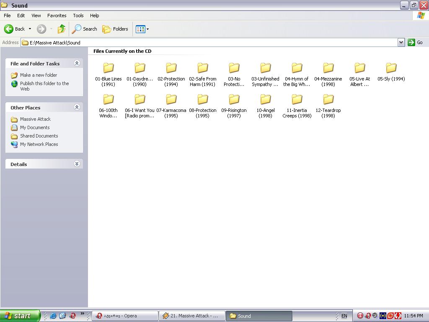The height and width of the screenshot is (322, 429).
Task: Open the 04-Mezzanine (1998) folder
Action: point(328,68)
